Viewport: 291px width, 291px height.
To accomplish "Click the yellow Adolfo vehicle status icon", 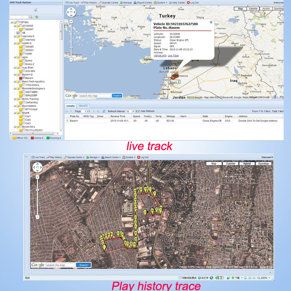I will (21, 54).
